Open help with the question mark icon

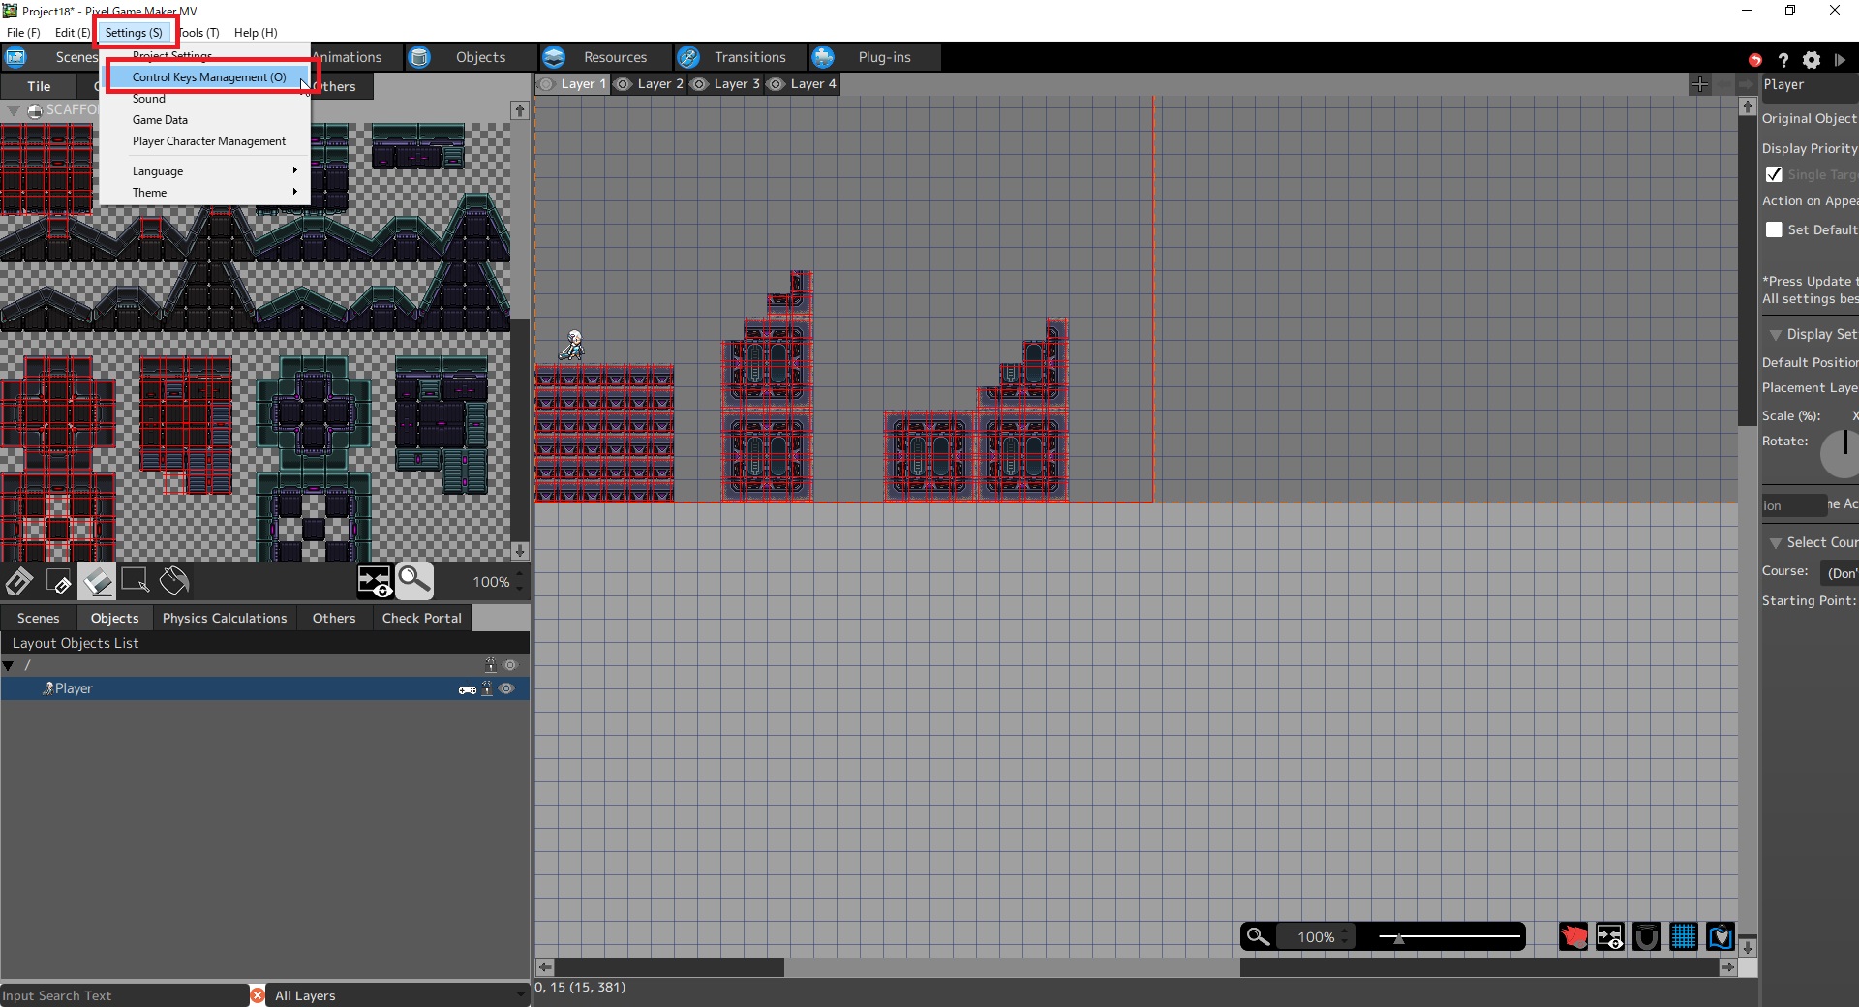coord(1783,59)
